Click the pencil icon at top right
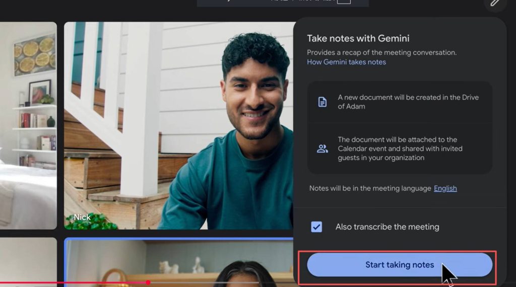This screenshot has height=287, width=516. (x=495, y=3)
